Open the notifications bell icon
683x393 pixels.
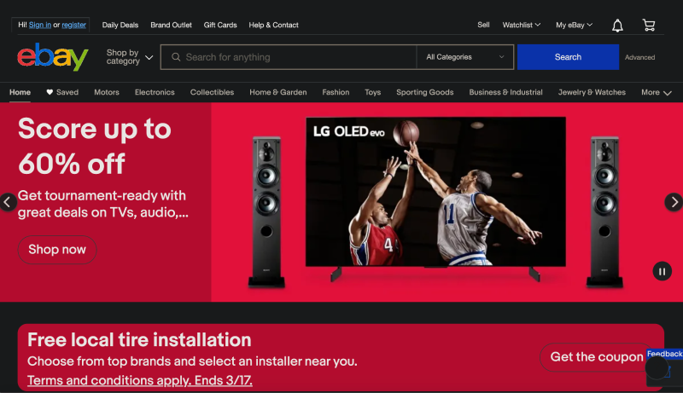pos(617,26)
